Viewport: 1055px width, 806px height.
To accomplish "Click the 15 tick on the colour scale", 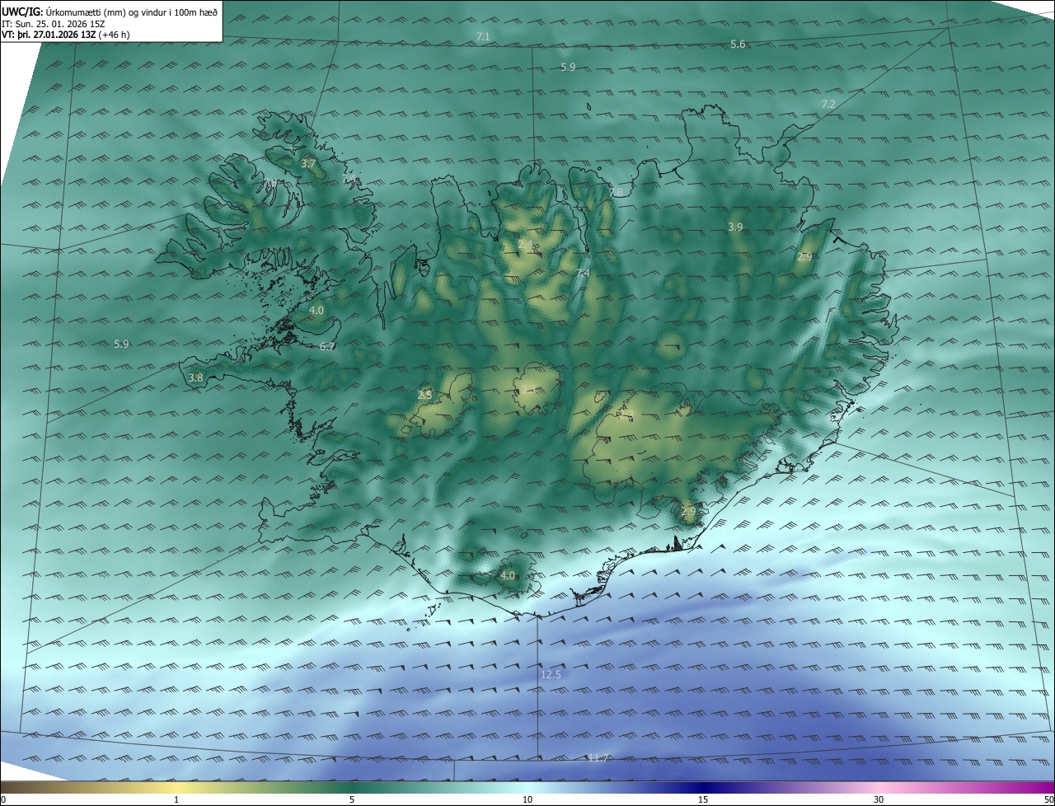I will (703, 799).
